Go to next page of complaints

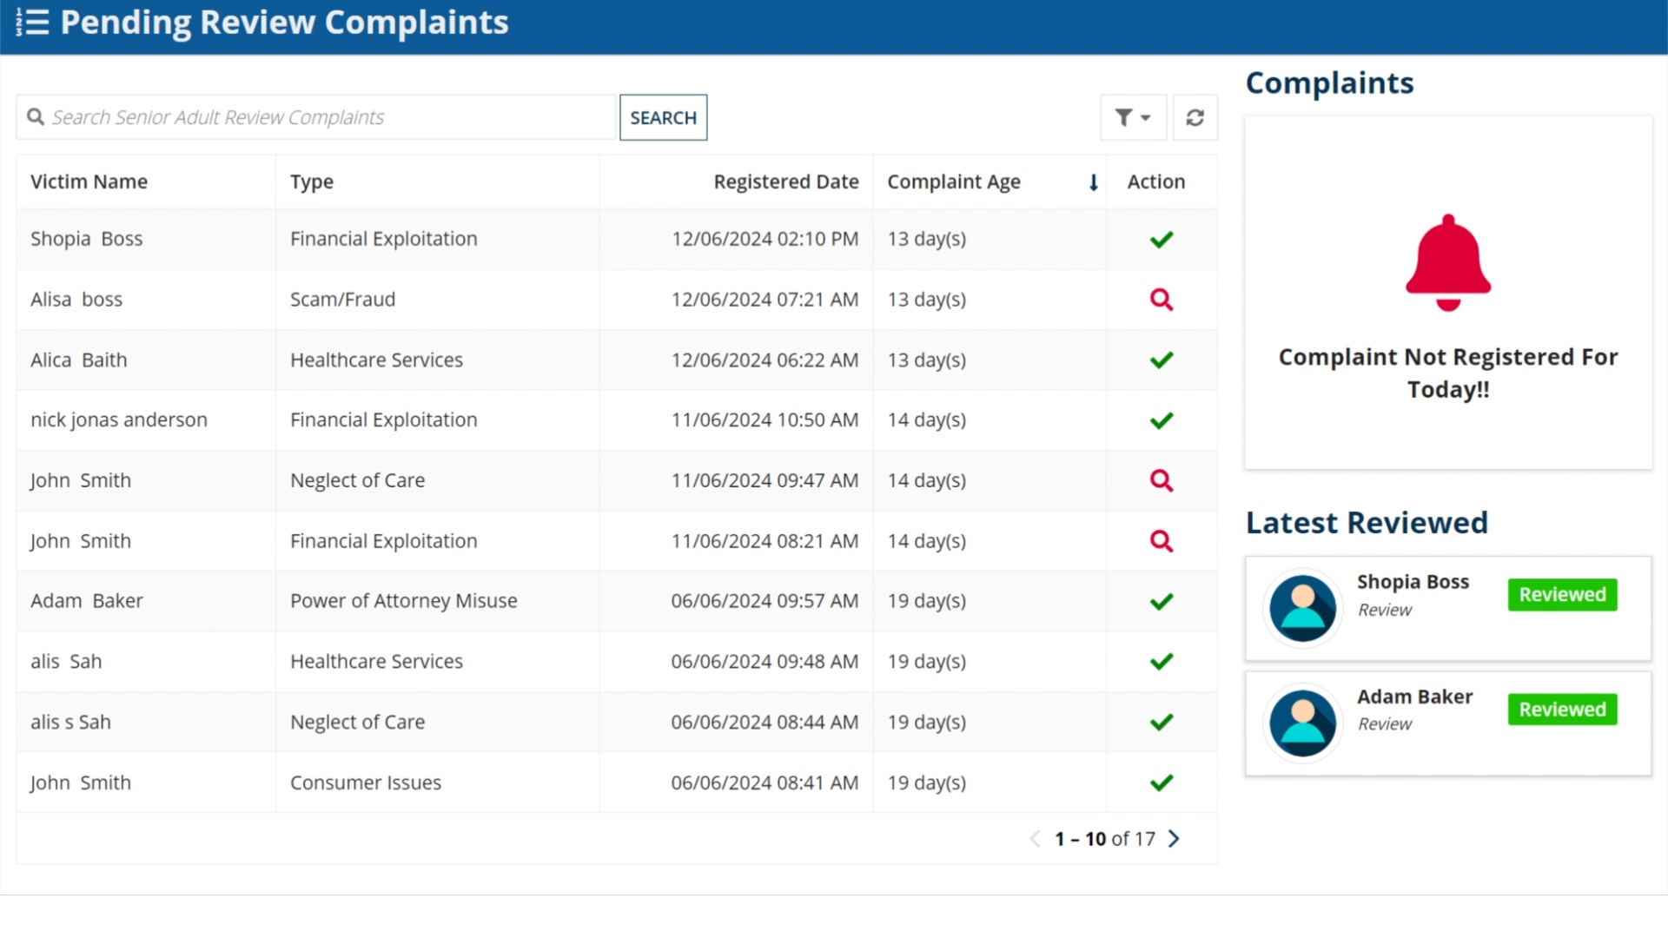pyautogui.click(x=1175, y=839)
